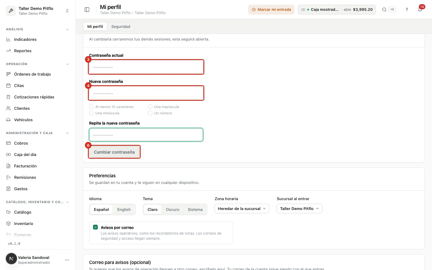Switch to the Oscuro theme
This screenshot has height=270, width=432.
coord(172,209)
